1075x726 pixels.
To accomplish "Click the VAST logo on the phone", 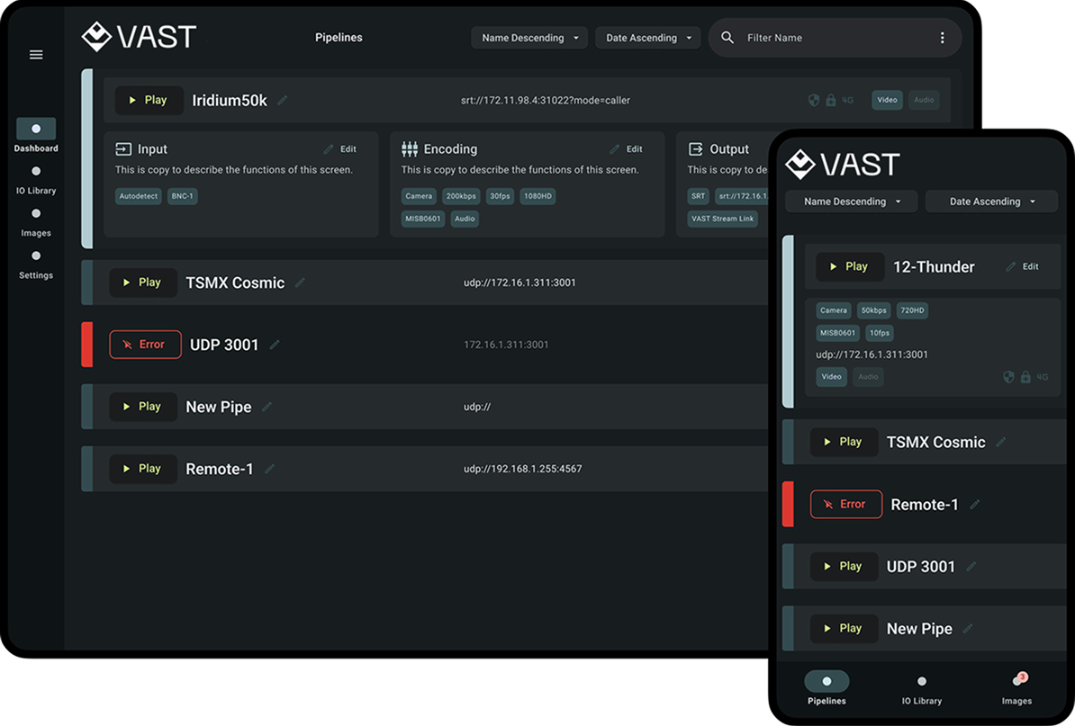I will (843, 165).
